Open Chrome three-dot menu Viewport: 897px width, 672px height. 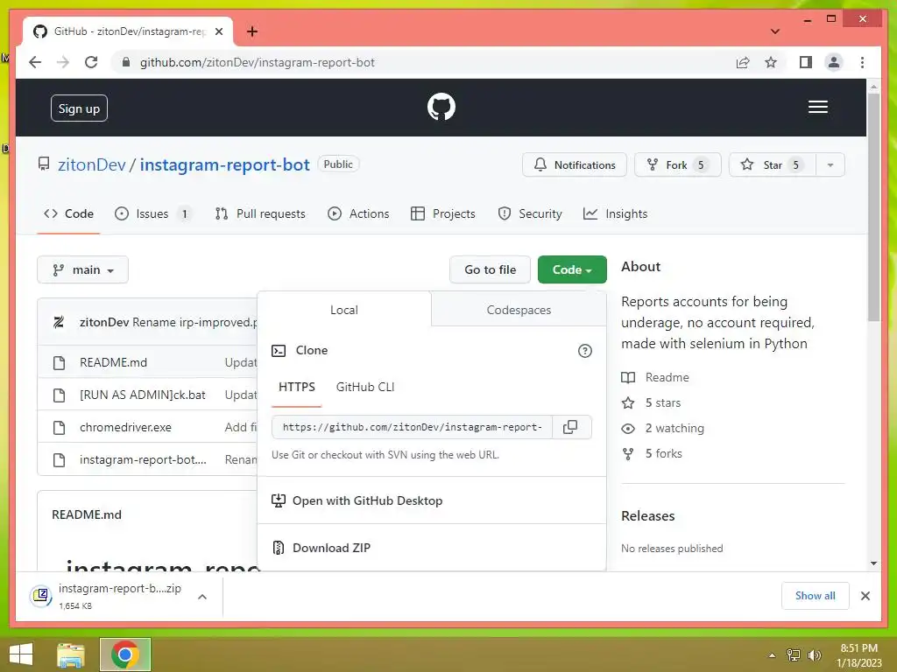(x=862, y=62)
